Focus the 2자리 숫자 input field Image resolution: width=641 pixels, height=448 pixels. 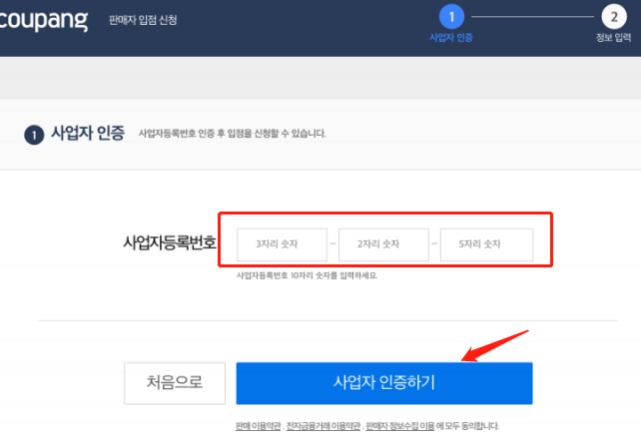(x=384, y=244)
